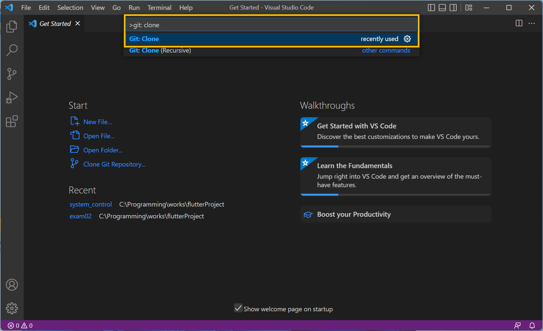Open Run and Debug view icon
This screenshot has width=543, height=331.
click(x=12, y=98)
